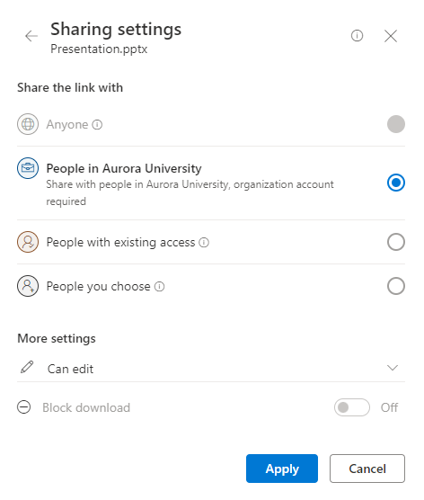Click the briefcase icon for Aurora University

[x=28, y=168]
